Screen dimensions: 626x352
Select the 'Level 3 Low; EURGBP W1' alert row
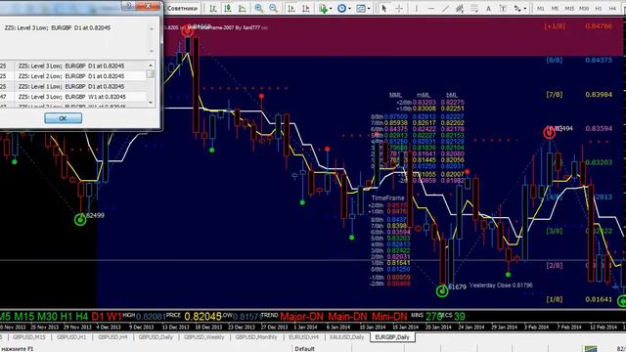tap(73, 97)
